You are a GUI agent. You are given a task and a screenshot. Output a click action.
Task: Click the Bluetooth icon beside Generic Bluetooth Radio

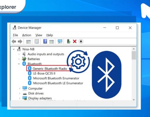point(30,68)
